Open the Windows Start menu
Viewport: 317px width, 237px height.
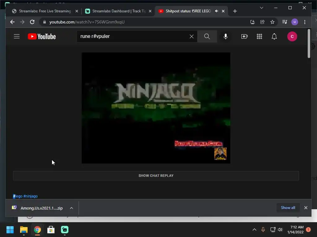(x=10, y=230)
